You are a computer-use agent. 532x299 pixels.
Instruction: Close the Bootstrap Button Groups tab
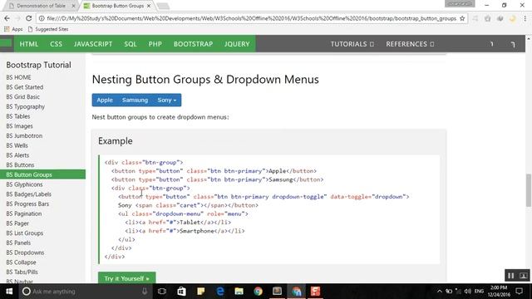(149, 6)
